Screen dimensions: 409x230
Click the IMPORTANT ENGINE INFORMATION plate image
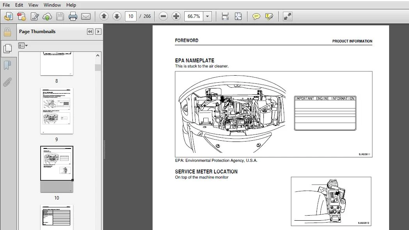click(325, 113)
